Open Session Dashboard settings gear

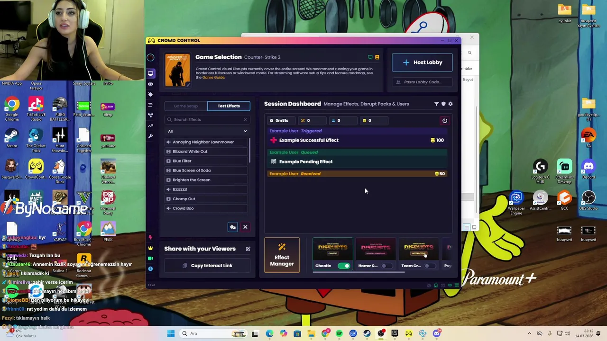point(451,104)
